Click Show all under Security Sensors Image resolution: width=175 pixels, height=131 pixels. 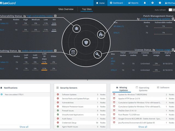[x=80, y=127]
